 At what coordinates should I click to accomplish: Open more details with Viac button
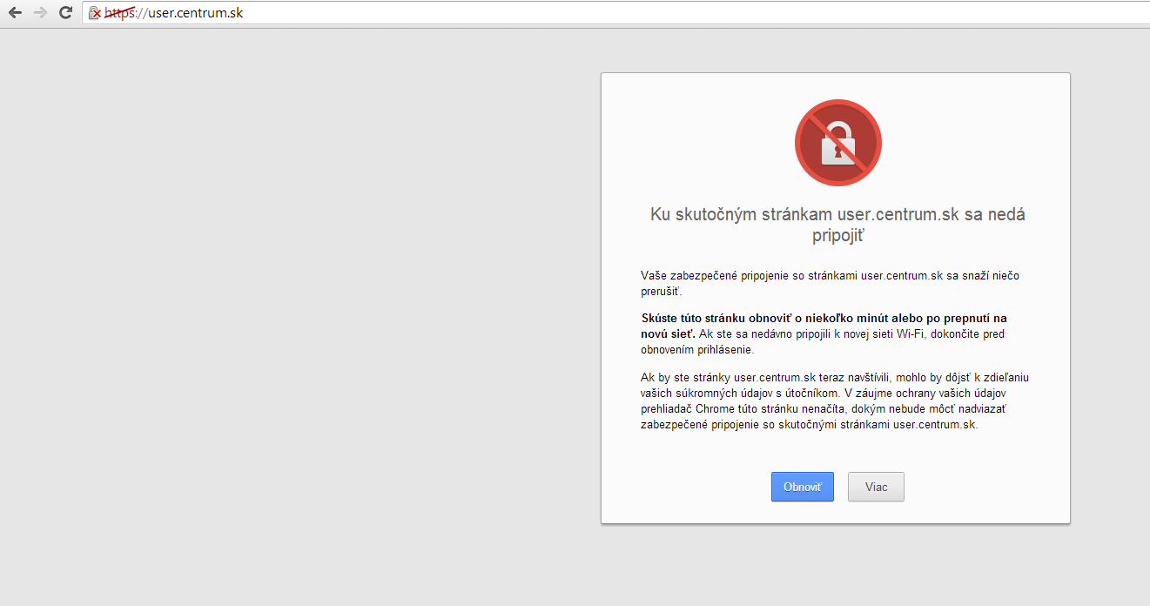pyautogui.click(x=877, y=487)
